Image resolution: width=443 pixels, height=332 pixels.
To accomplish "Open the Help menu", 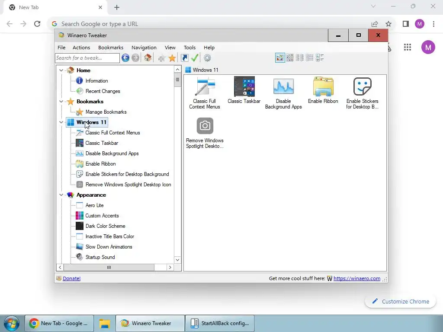I will point(209,48).
